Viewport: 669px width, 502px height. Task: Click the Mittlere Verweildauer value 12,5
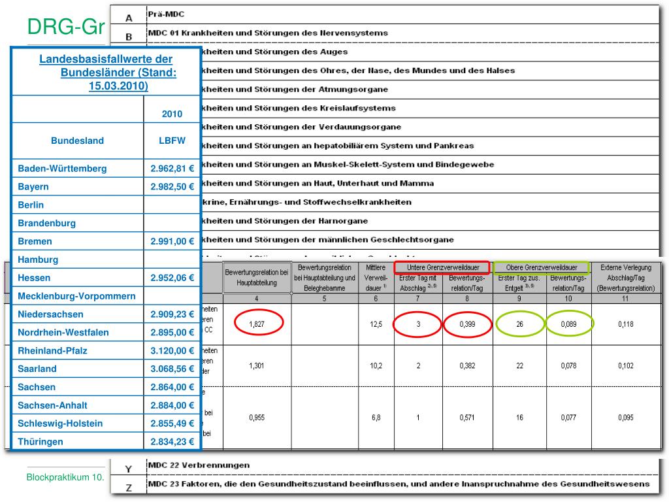tap(376, 324)
